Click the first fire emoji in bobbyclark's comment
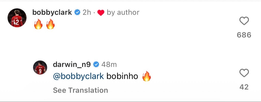 pyautogui.click(x=38, y=24)
